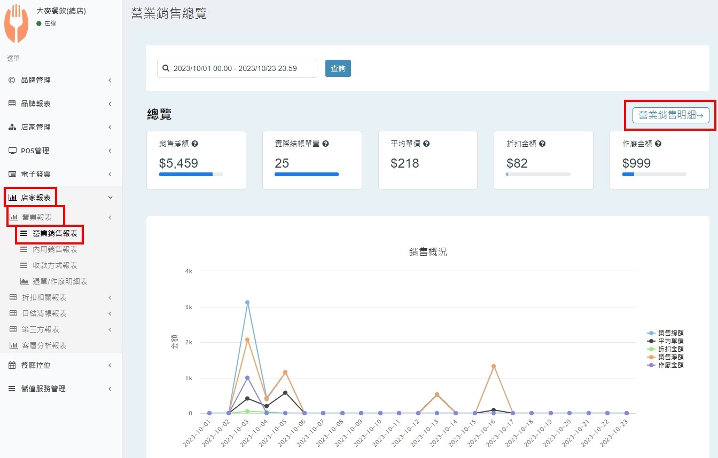Click help icon beside 折扣金額
This screenshot has height=458, width=718.
(542, 144)
